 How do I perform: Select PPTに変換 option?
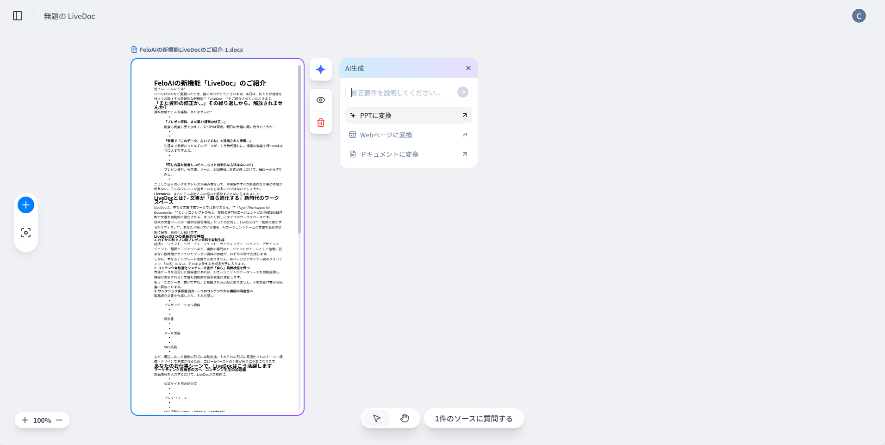coord(408,116)
